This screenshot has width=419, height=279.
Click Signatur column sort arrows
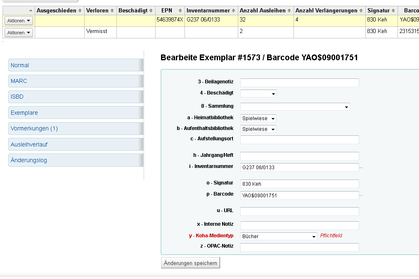(393, 11)
